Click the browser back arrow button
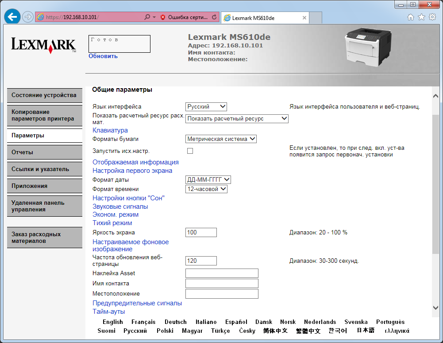Screen dimensions: 443x343 12,17
